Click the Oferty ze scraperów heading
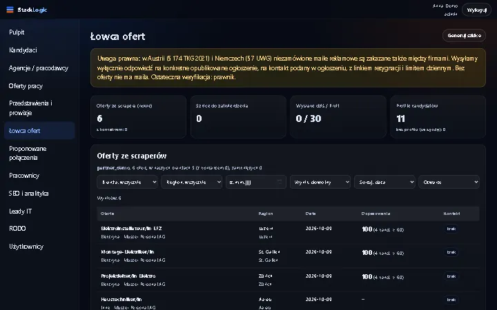This screenshot has height=310, width=497. (x=132, y=156)
